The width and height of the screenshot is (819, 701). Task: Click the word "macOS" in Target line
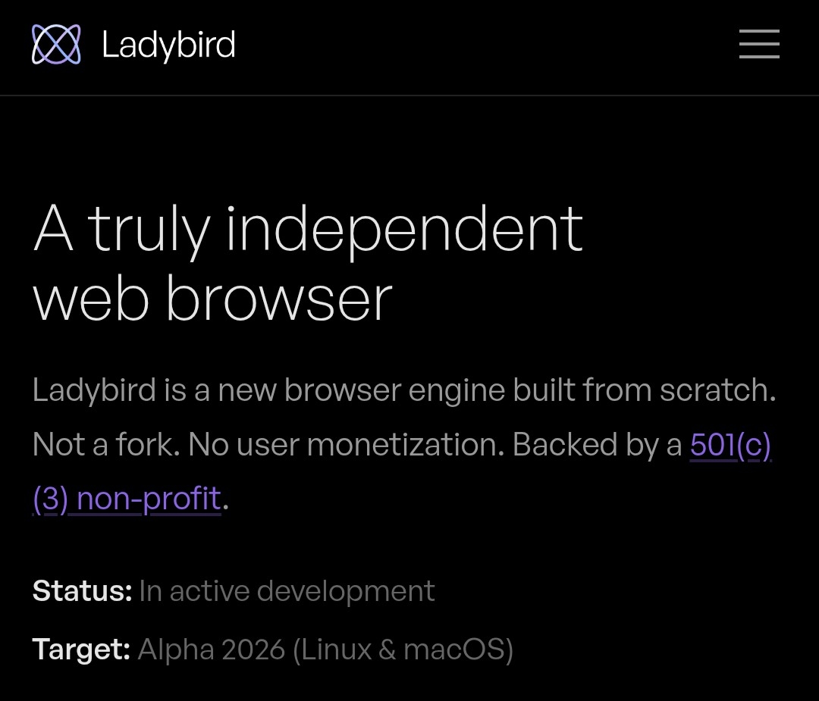pos(454,650)
